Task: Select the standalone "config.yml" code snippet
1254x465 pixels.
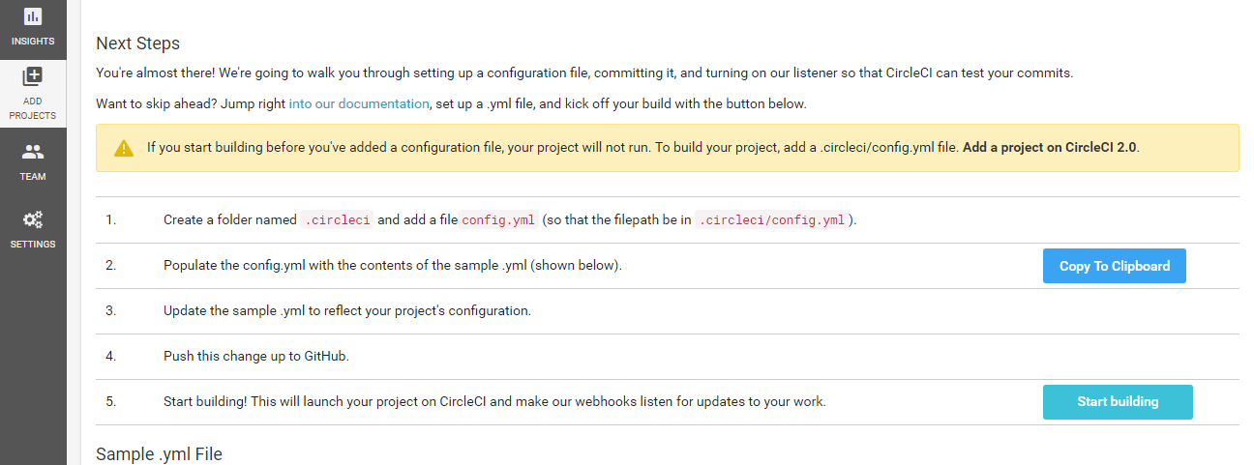Action: pos(497,220)
